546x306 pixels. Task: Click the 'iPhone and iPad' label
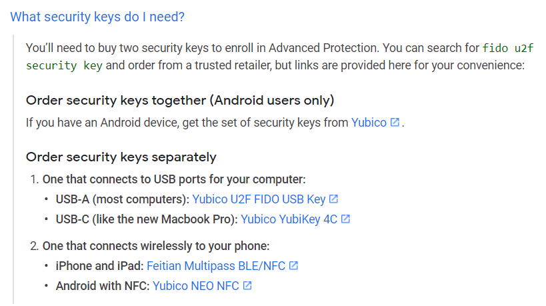pyautogui.click(x=99, y=266)
